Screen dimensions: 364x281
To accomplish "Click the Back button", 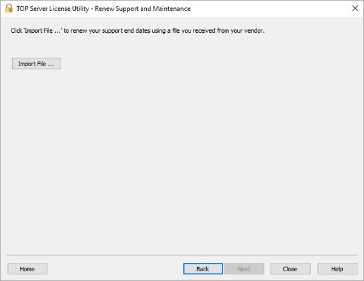I will (x=203, y=269).
